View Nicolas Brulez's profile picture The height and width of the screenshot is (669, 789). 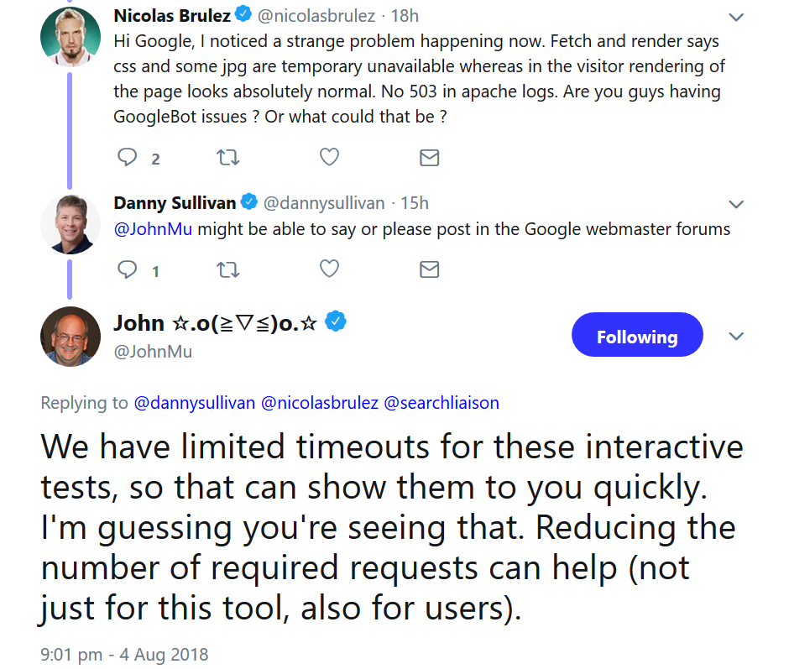[71, 36]
